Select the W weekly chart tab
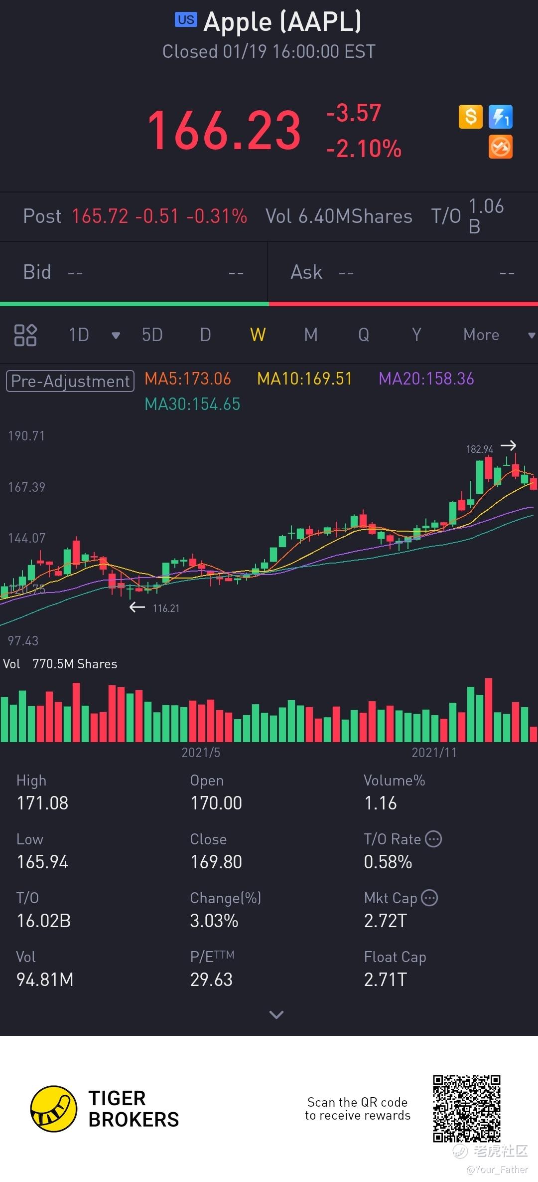 (258, 335)
